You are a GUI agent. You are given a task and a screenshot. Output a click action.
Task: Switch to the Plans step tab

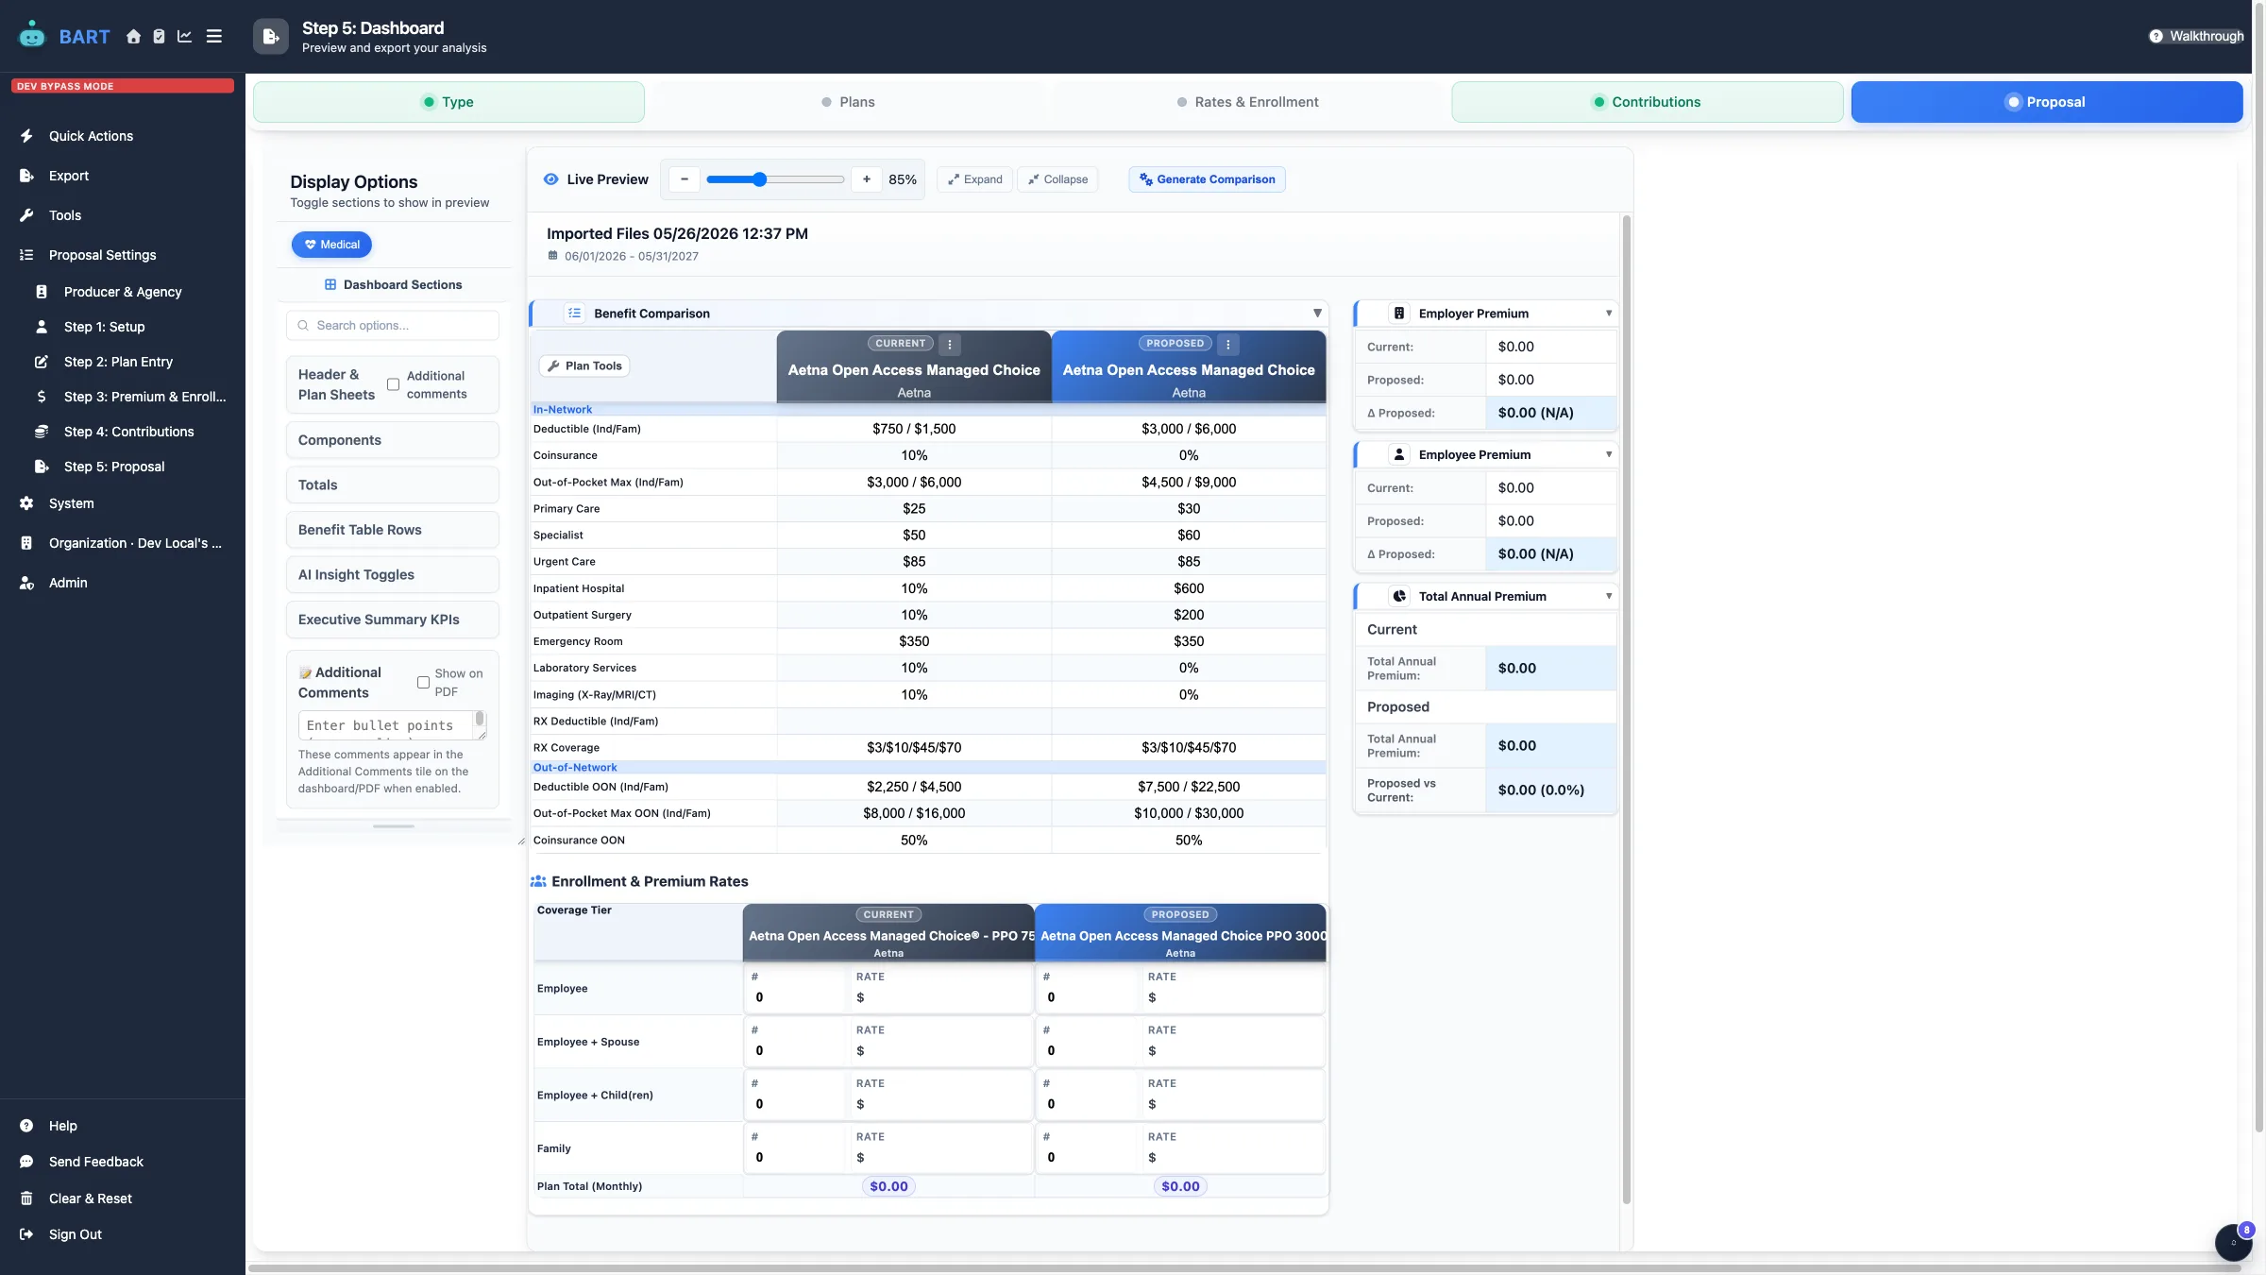[x=848, y=102]
